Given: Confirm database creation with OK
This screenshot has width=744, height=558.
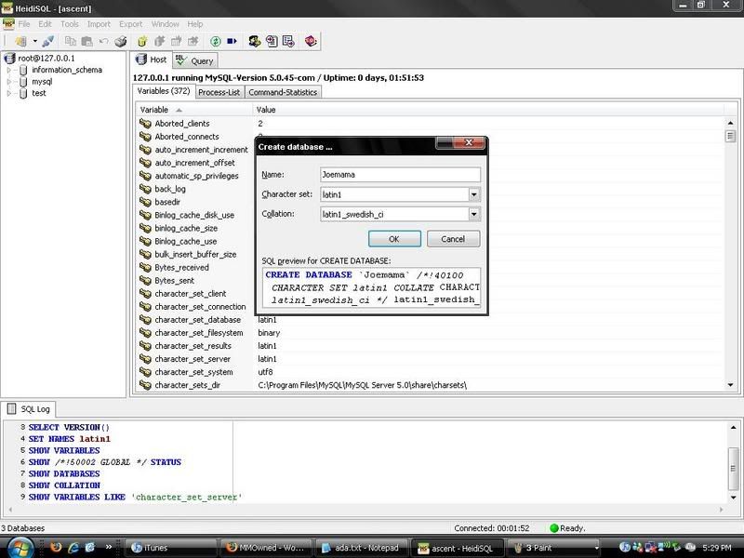Looking at the screenshot, I should 394,239.
